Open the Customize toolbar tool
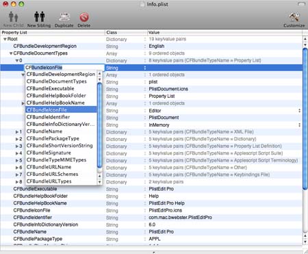 click(x=294, y=17)
